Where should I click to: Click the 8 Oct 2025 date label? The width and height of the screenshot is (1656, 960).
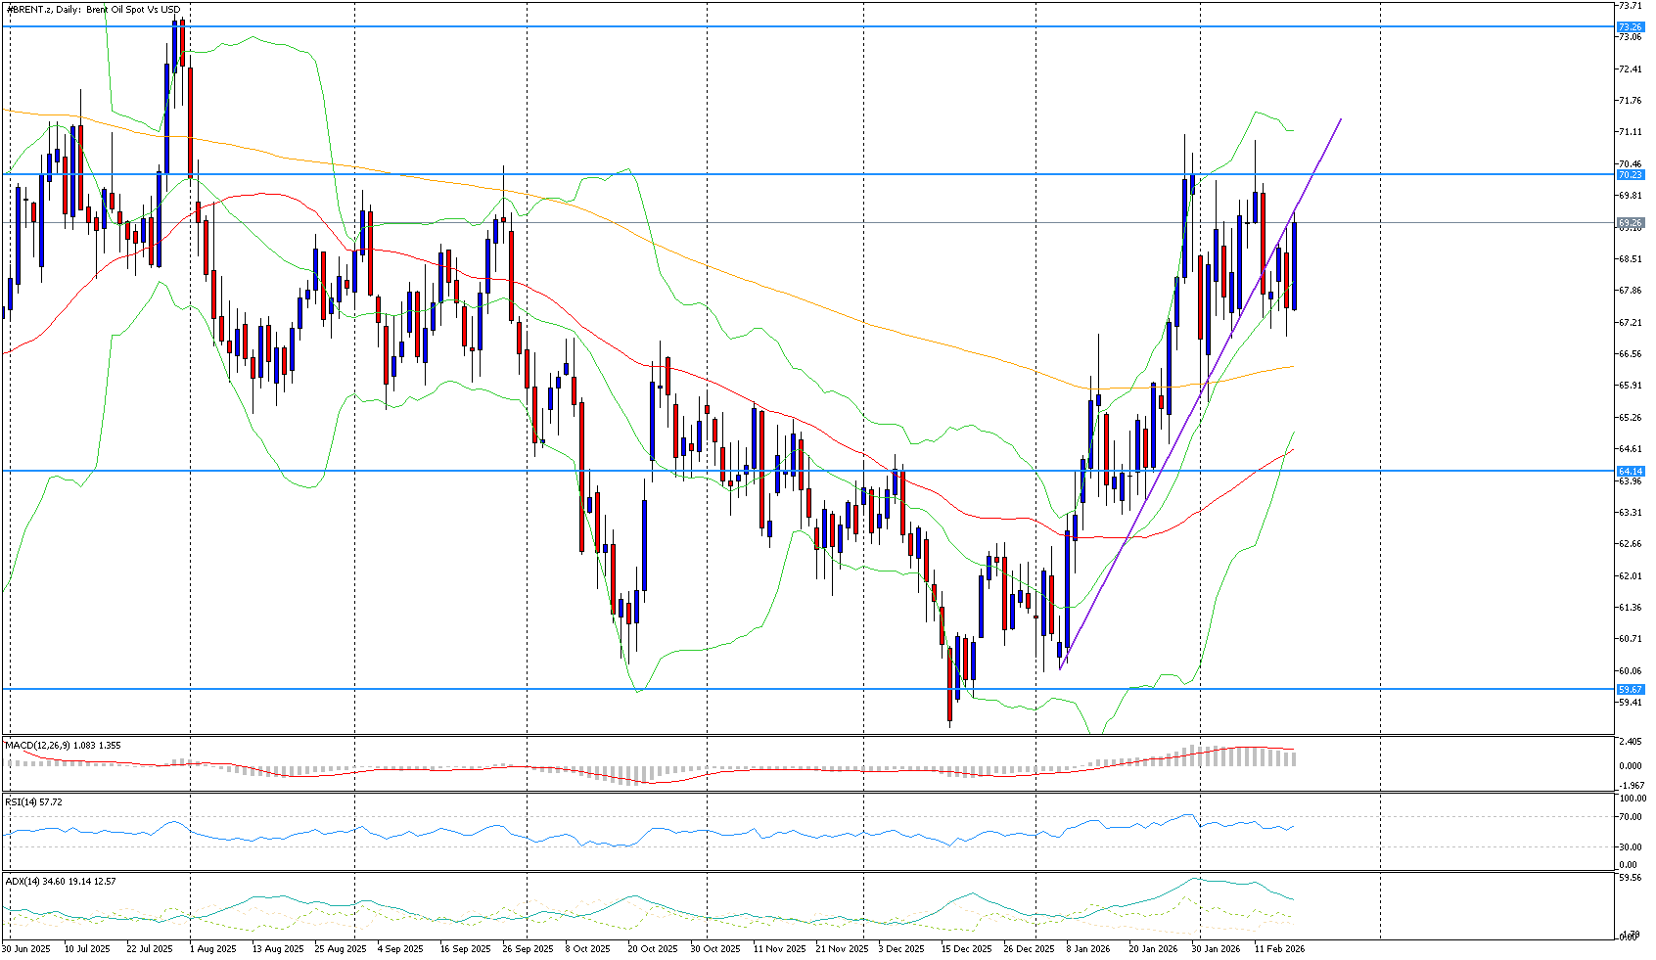[x=590, y=949]
